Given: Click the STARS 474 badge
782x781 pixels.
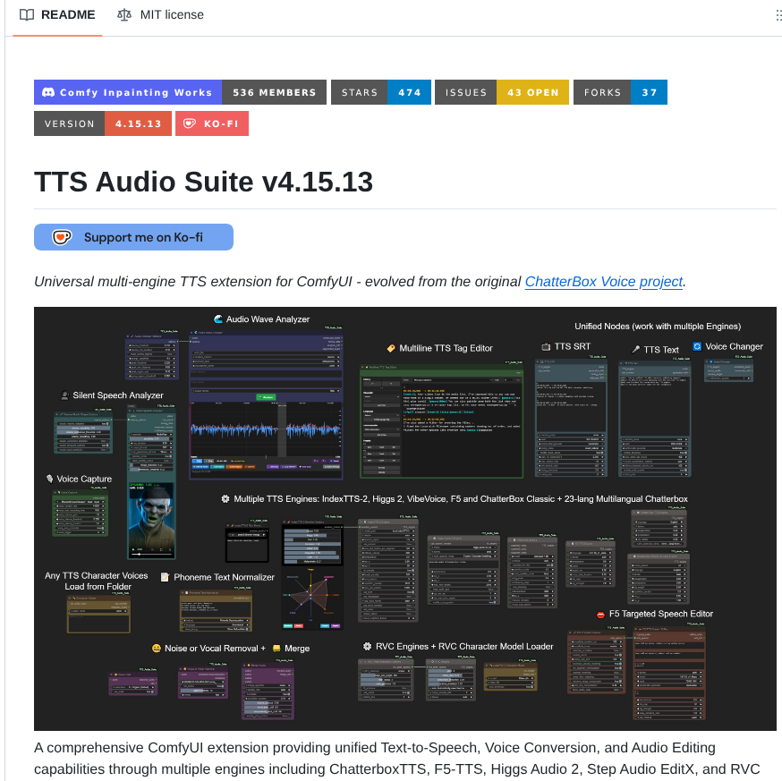Looking at the screenshot, I should click(x=380, y=92).
